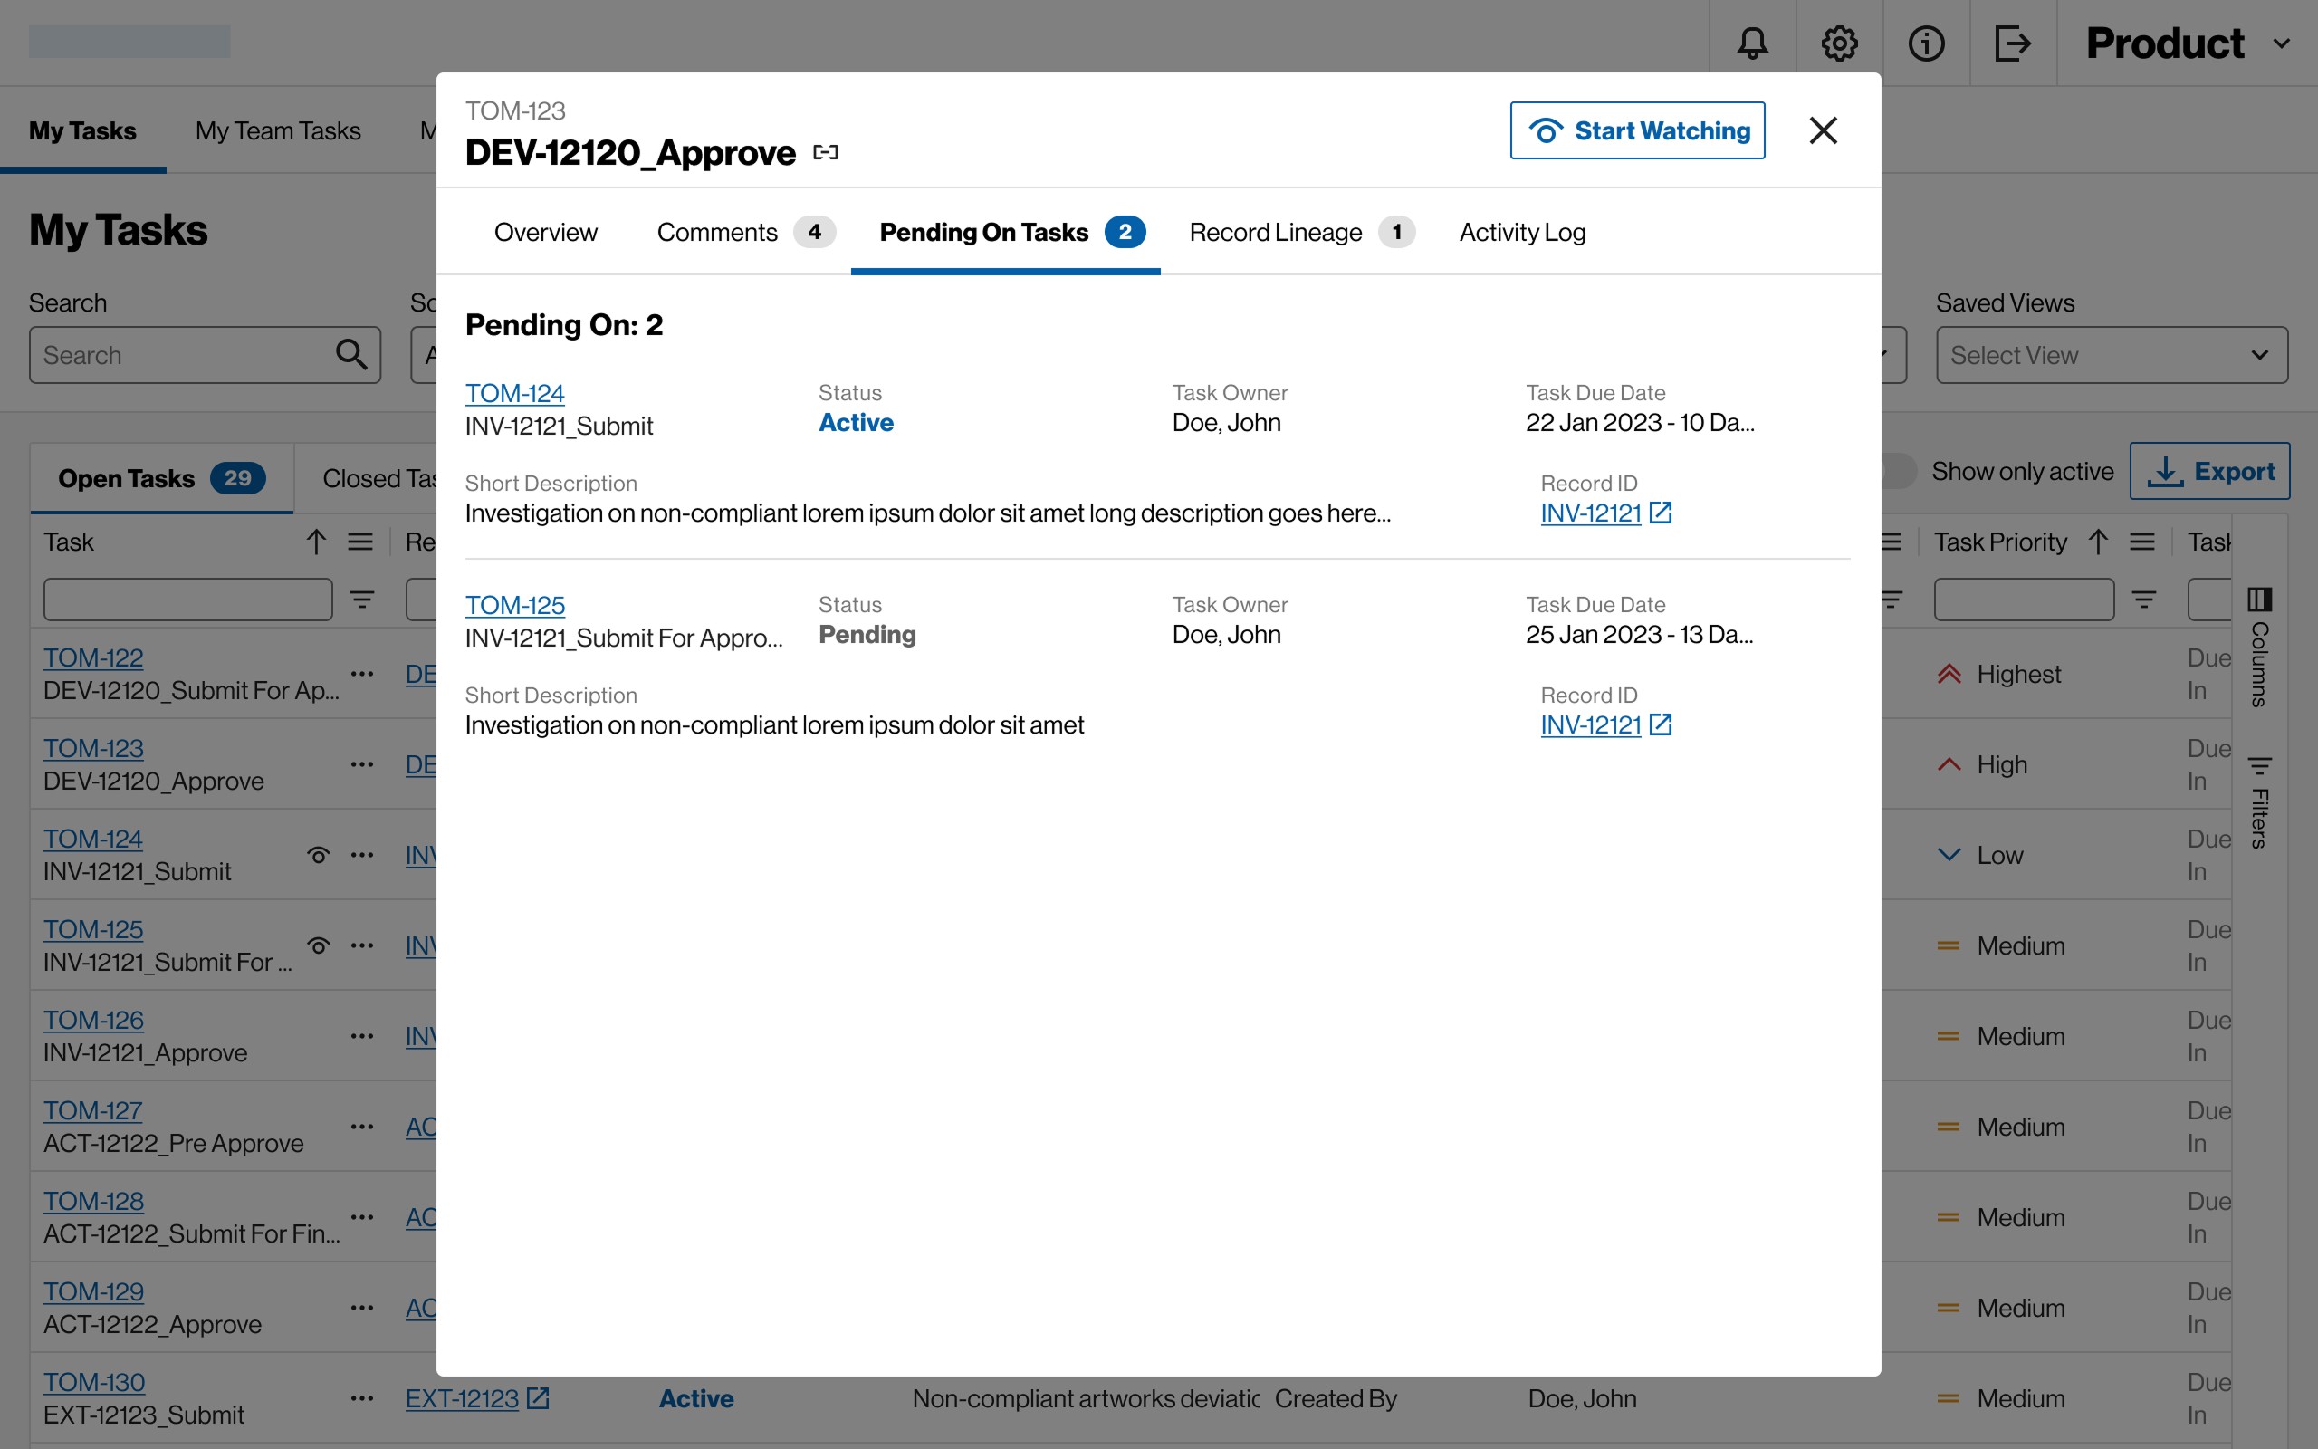Click the Task column filter input field
Viewport: 2318px width, 1449px height.
pos(187,599)
